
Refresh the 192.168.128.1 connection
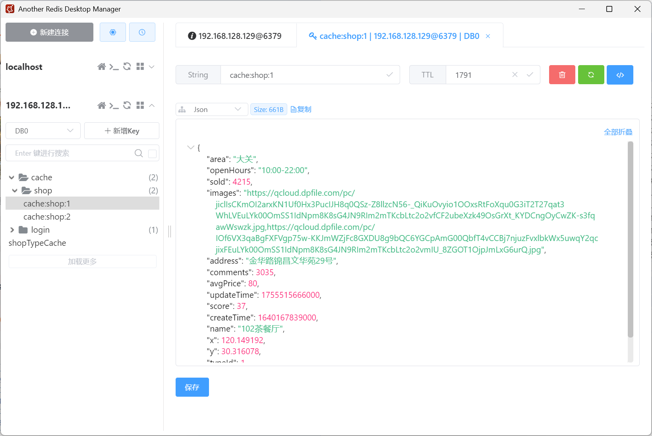click(x=127, y=105)
